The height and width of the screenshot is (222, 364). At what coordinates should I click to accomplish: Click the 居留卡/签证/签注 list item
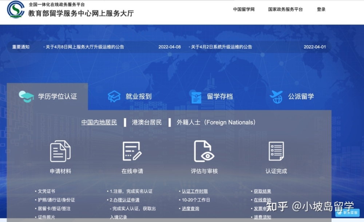click(54, 209)
